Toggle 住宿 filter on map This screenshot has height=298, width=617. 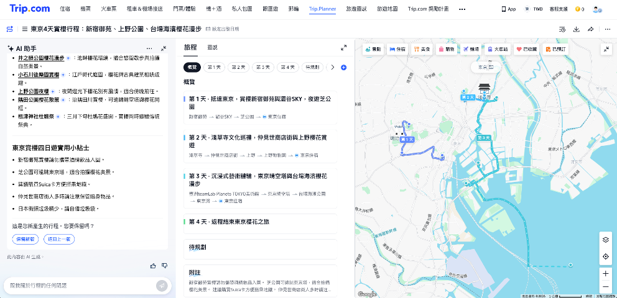(x=397, y=49)
